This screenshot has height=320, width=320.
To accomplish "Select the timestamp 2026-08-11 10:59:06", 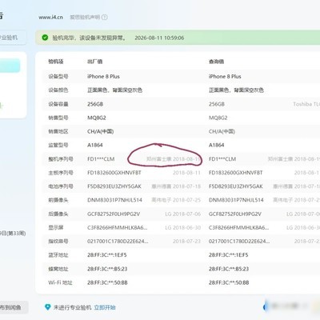I will [159, 38].
